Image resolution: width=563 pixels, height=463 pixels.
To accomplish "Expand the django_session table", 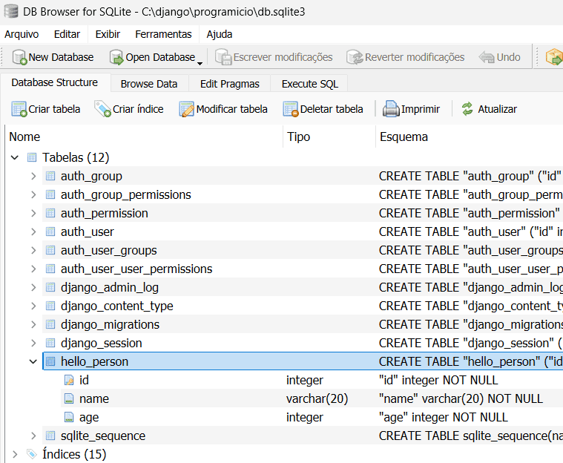I will coord(33,343).
